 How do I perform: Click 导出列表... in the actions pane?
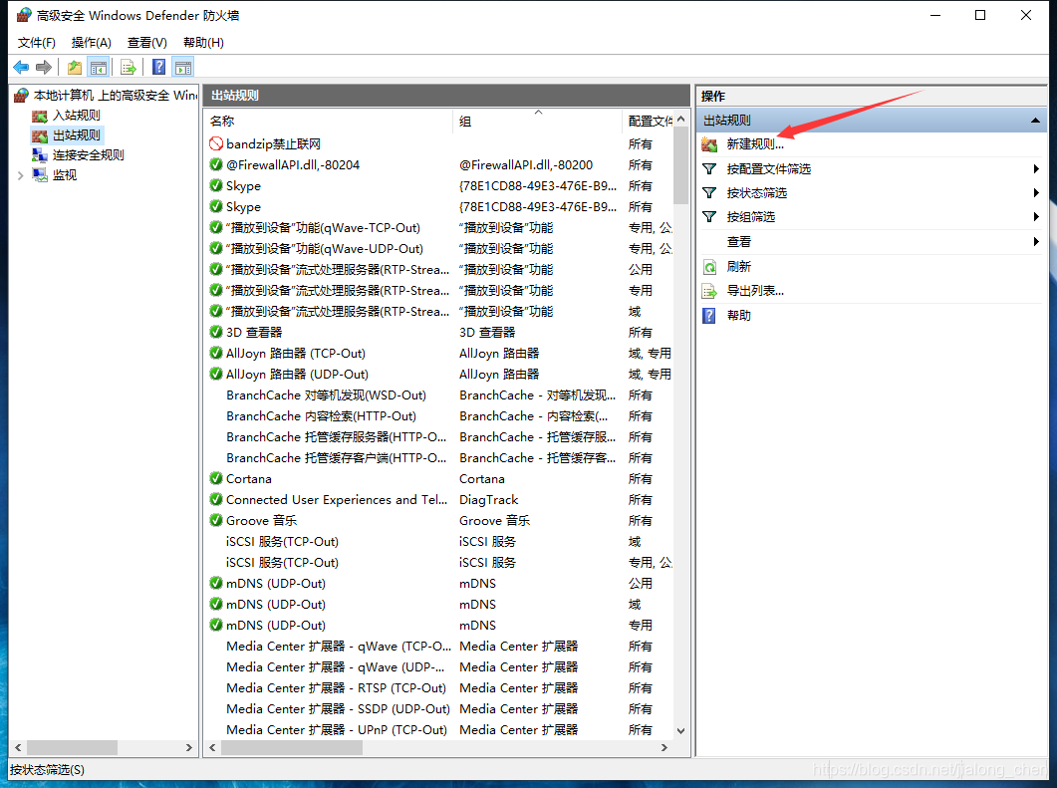coord(755,291)
